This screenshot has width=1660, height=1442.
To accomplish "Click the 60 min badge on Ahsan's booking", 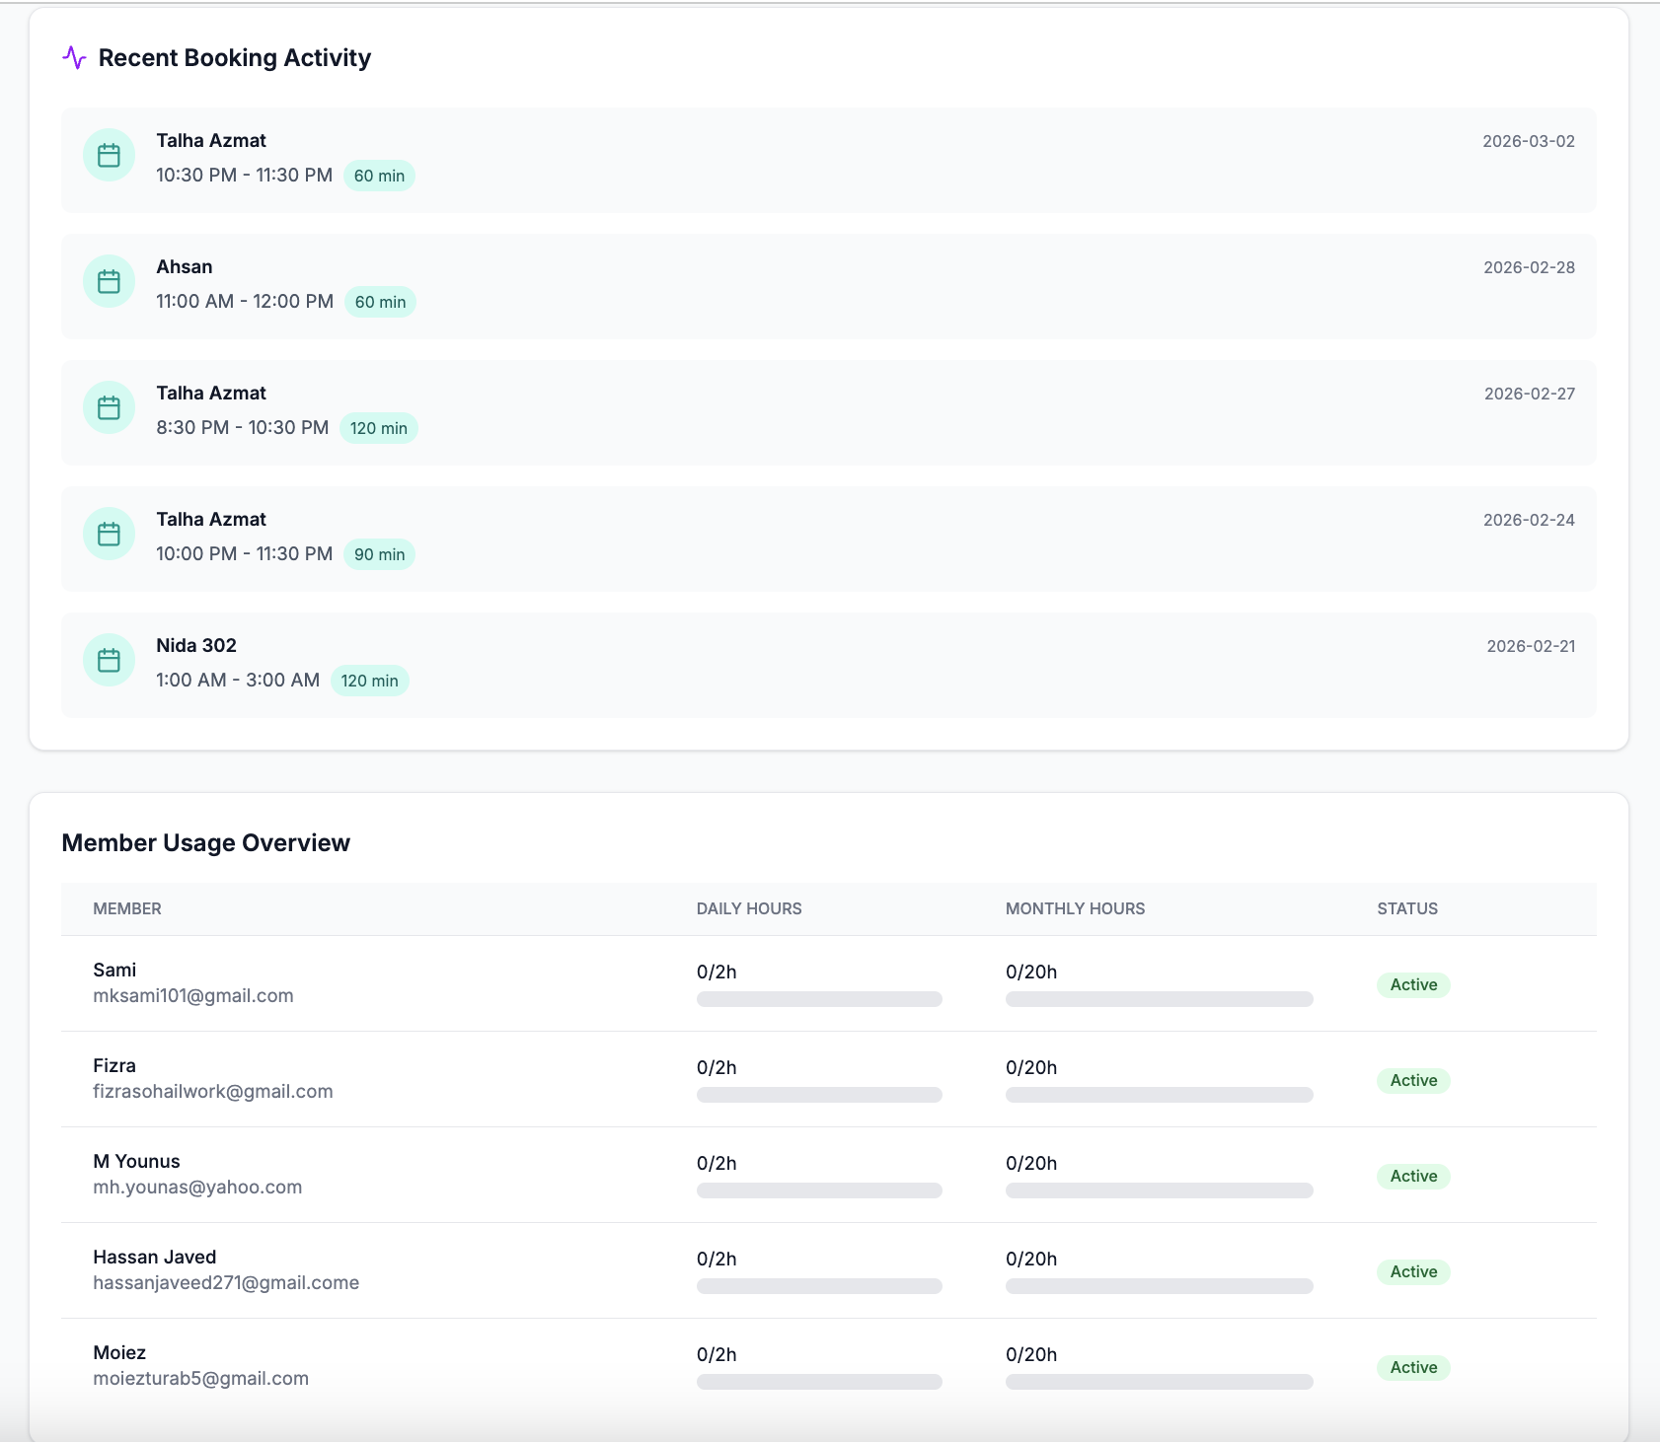I will 380,302.
